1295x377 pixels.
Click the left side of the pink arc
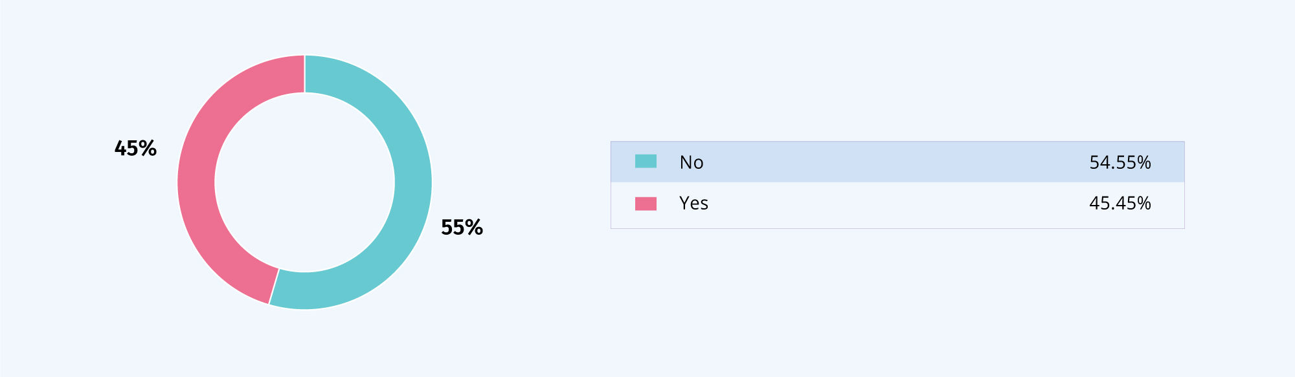(x=196, y=182)
